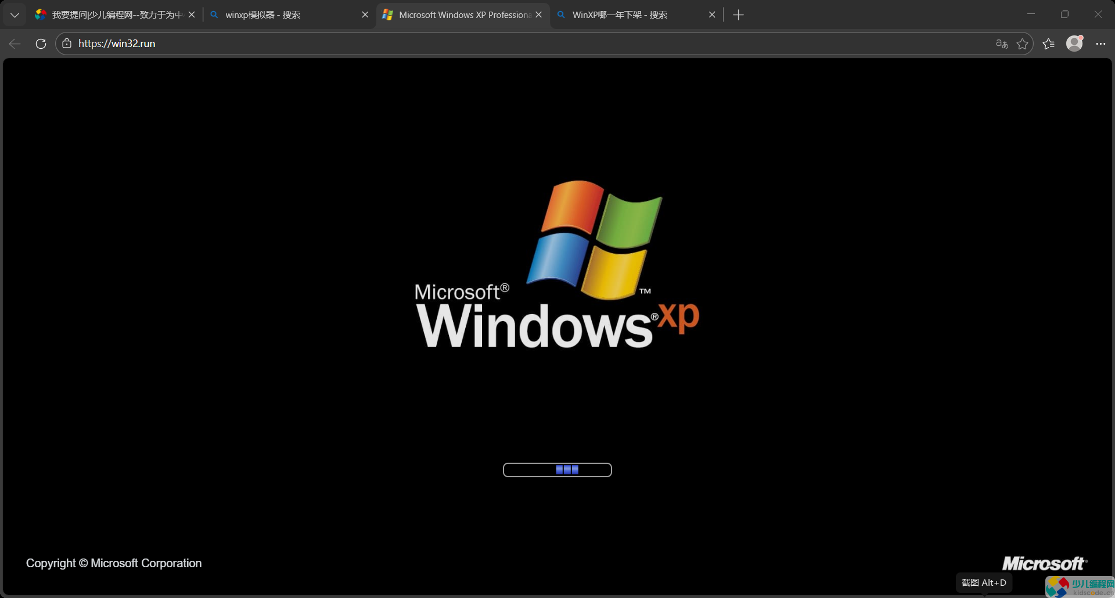
Task: Add this page to favorites star
Action: coord(1023,44)
